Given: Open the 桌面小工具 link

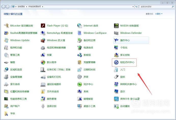Looking at the screenshot, I should point(89,106).
